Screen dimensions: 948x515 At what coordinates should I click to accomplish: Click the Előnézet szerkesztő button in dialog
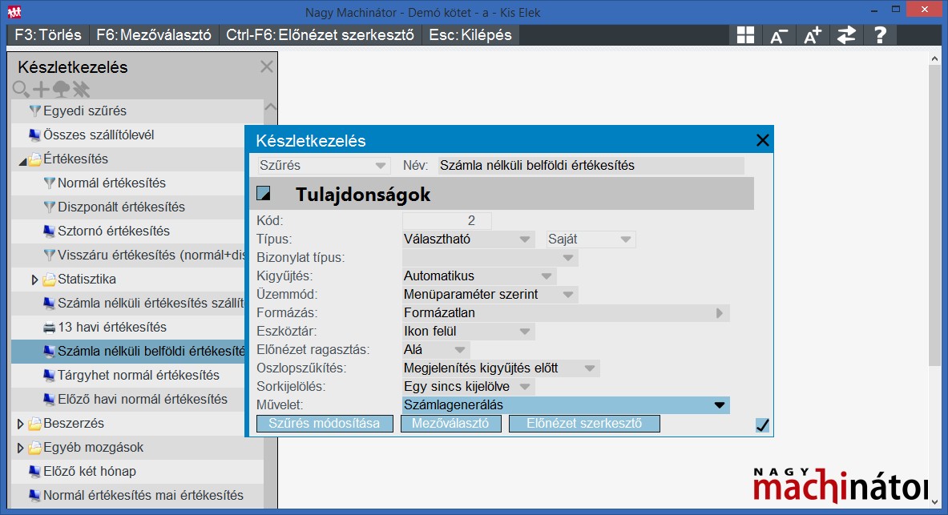(585, 424)
